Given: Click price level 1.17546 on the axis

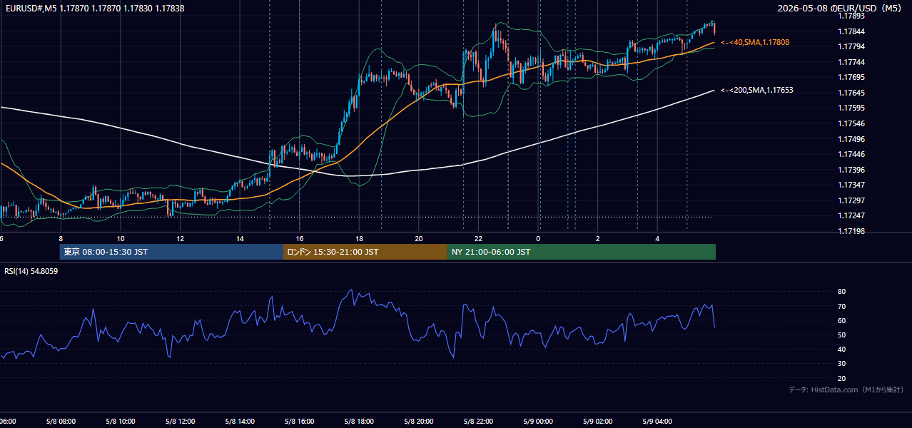Looking at the screenshot, I should coord(851,123).
